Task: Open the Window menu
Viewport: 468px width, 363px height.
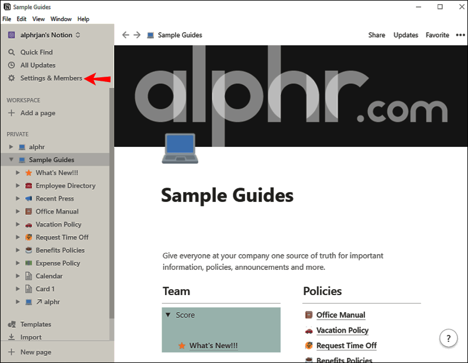Action: click(61, 19)
